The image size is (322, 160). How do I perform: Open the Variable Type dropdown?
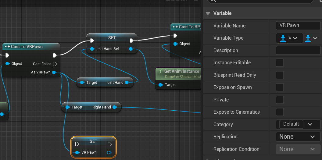289,38
